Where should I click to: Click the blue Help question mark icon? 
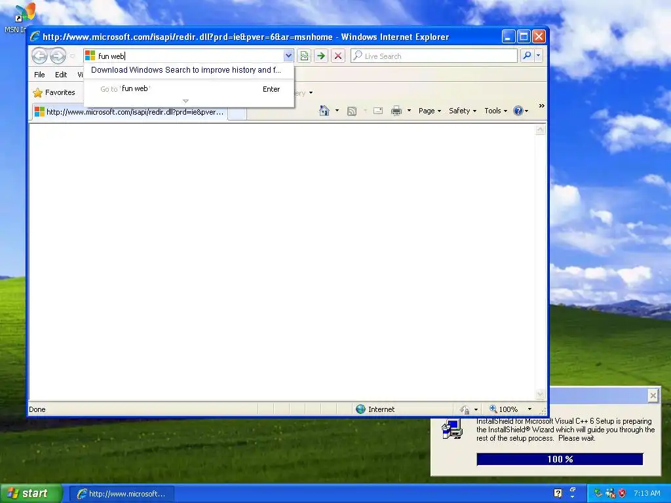click(518, 111)
